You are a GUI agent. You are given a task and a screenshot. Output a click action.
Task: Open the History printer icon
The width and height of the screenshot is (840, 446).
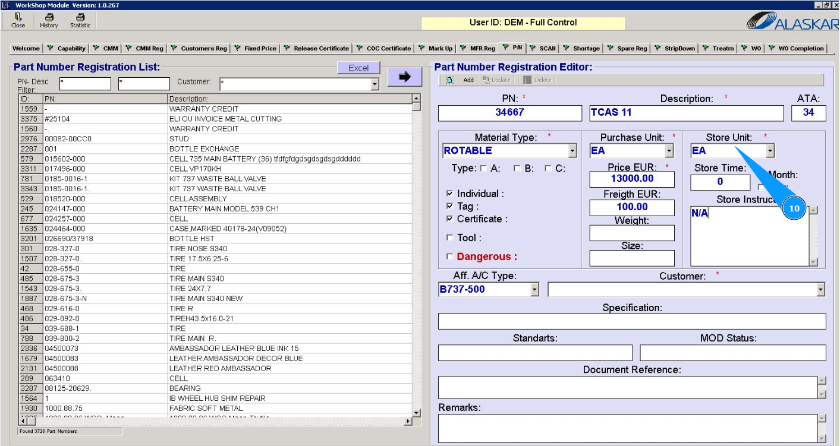pyautogui.click(x=49, y=21)
